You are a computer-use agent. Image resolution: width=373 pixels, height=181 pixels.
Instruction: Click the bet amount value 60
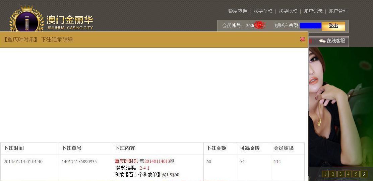click(209, 162)
